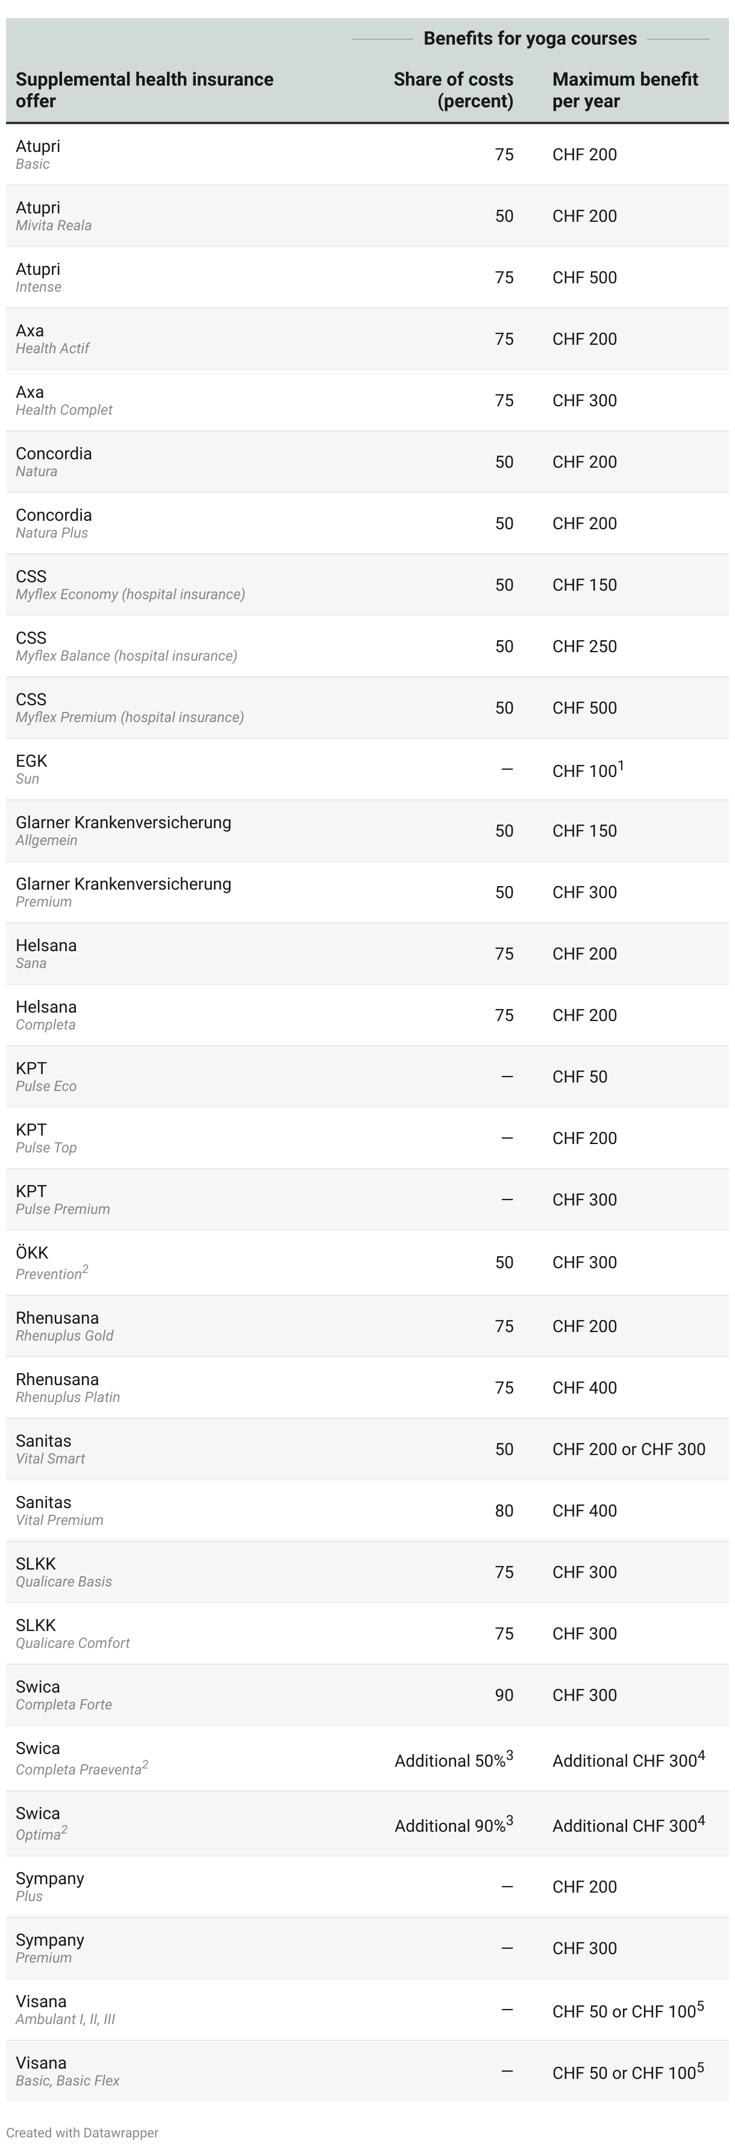Click the "Benefits for yoga courses" group heading

(529, 39)
